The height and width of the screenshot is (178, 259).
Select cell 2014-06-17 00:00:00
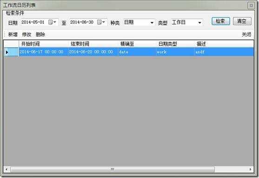(x=43, y=52)
